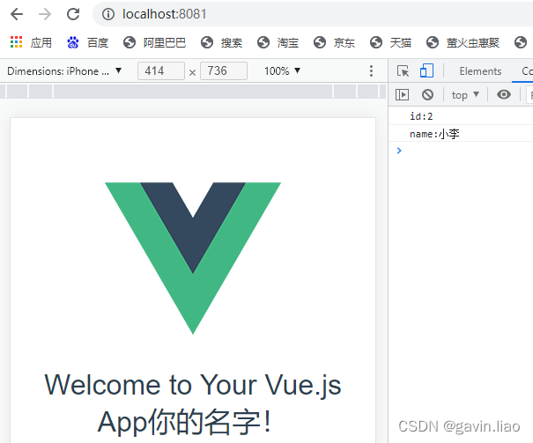Screen dimensions: 533x443
Task: View site information icon in address bar
Action: tap(108, 14)
